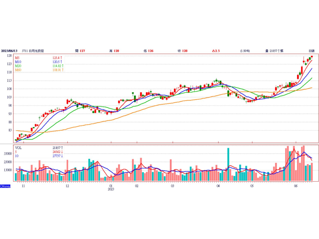
Task: Click the 10-day volume average legend entry
Action: click(x=17, y=155)
